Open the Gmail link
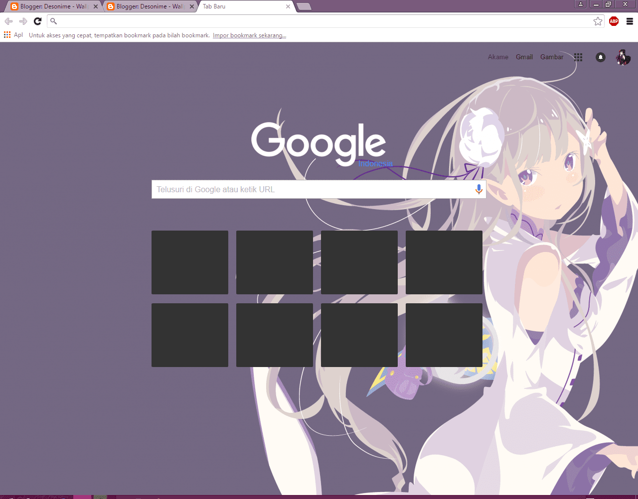 pyautogui.click(x=524, y=57)
